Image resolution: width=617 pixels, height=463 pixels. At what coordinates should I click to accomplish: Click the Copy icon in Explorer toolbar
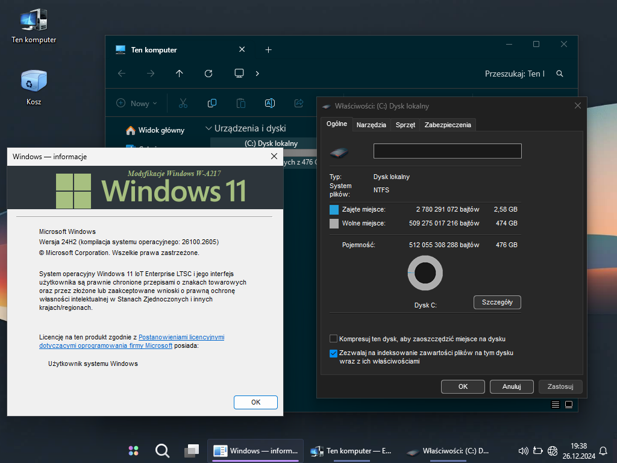(212, 103)
